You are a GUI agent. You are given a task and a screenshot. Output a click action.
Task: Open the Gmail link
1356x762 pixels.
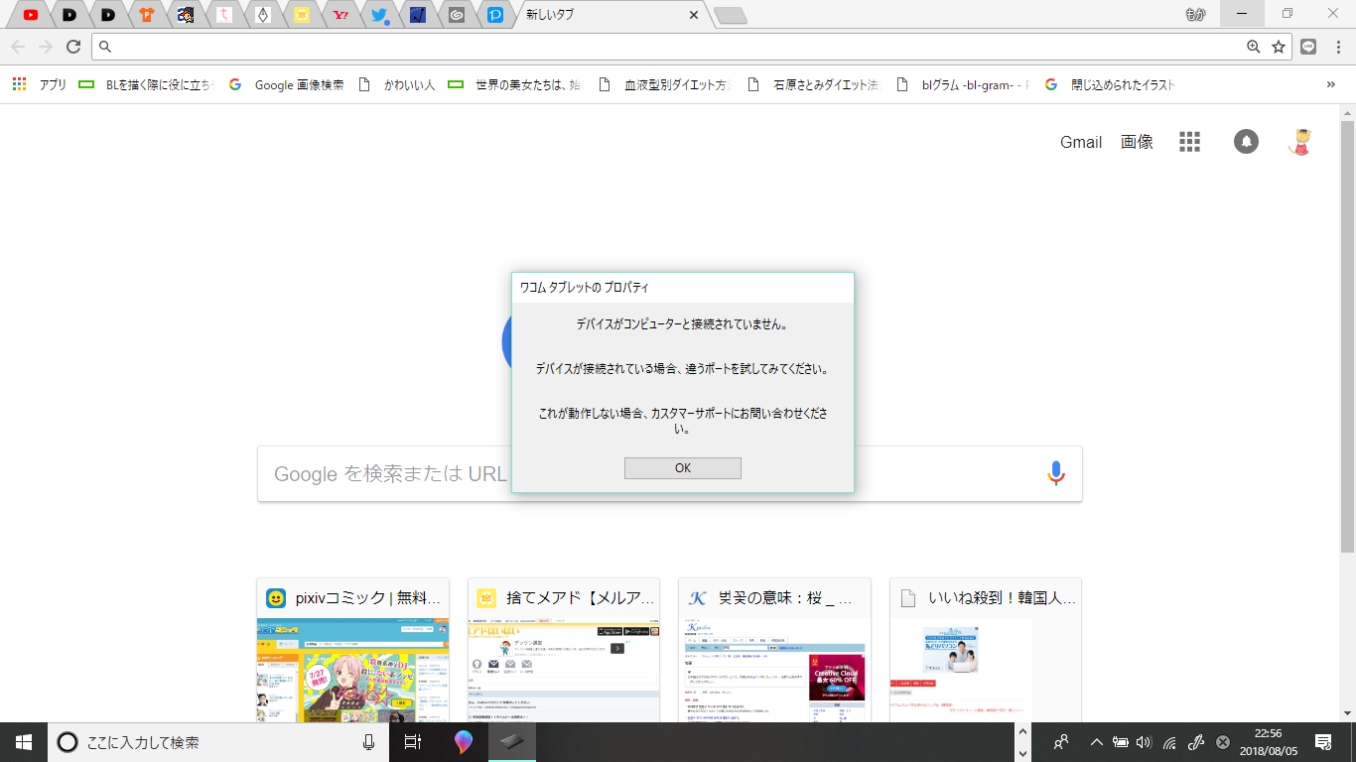coord(1080,142)
